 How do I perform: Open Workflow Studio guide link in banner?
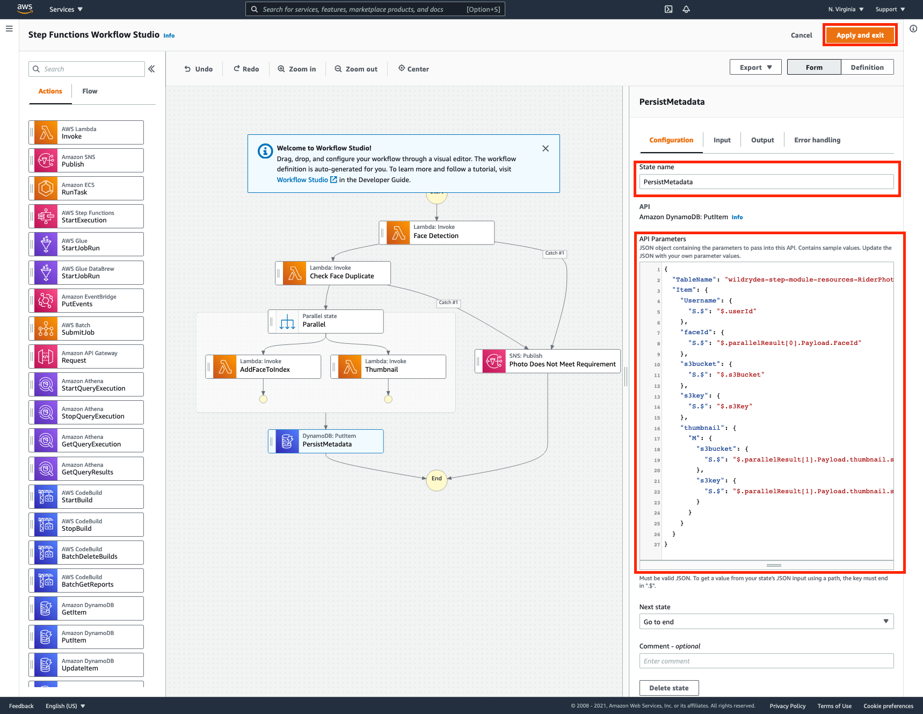click(307, 180)
